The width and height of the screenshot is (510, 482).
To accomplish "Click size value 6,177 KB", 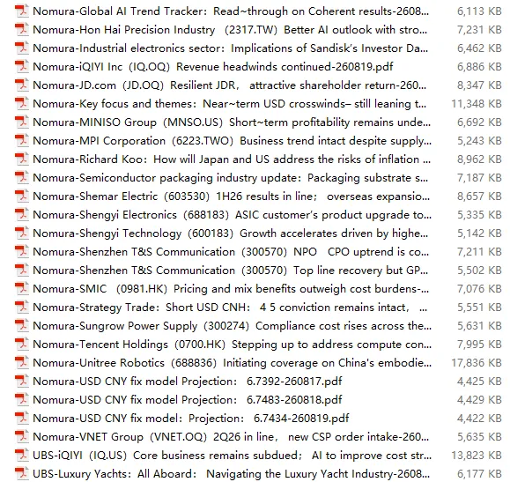I will pos(479,474).
